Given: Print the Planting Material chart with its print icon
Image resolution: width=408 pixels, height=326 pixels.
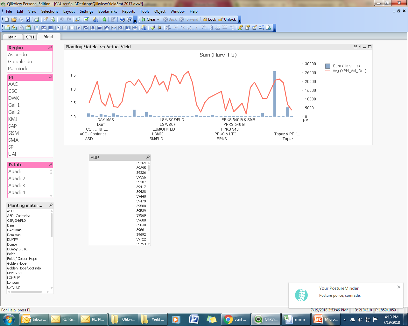Looking at the screenshot, I should click(355, 47).
